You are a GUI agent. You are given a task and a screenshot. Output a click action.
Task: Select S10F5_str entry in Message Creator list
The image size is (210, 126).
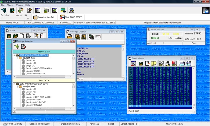[83, 48]
